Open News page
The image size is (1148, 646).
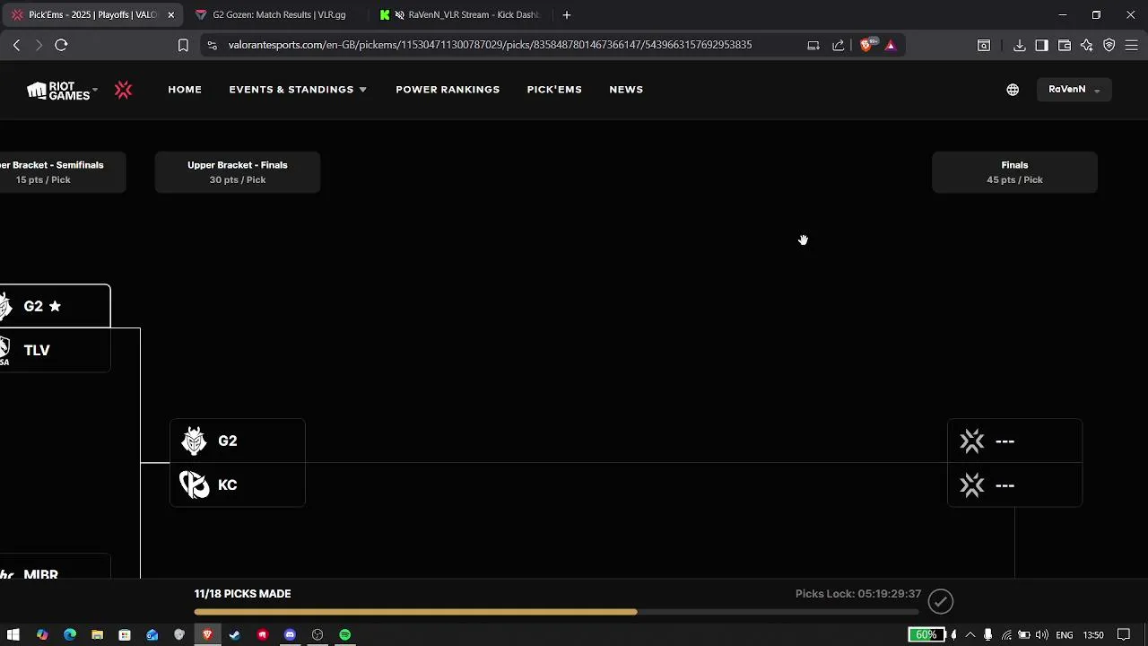(626, 90)
